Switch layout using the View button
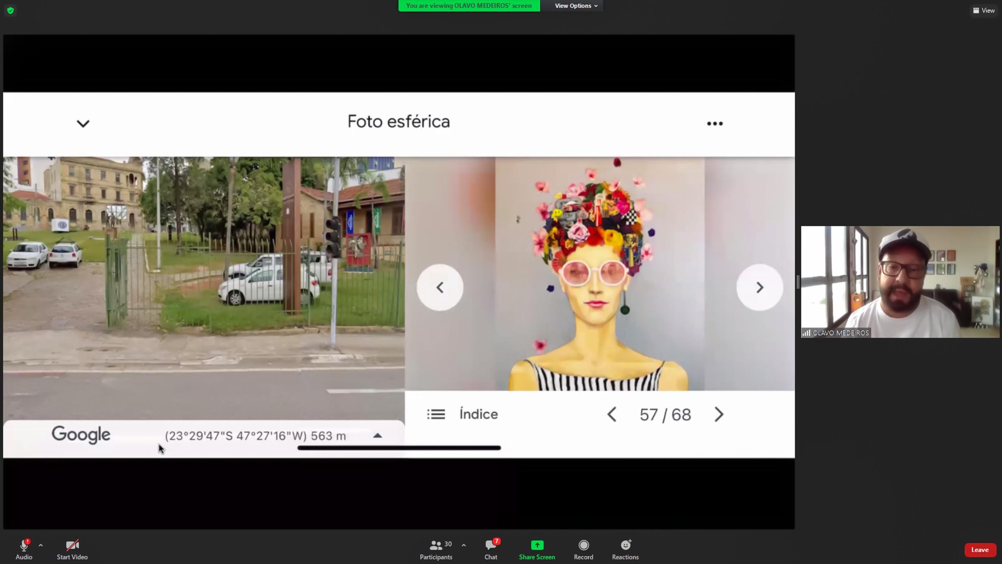The width and height of the screenshot is (1002, 564). tap(984, 11)
